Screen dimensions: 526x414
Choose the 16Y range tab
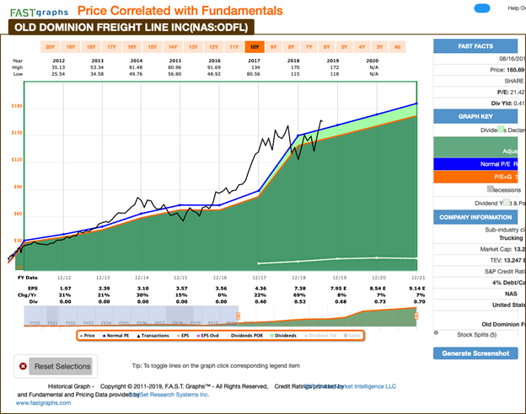[x=131, y=47]
